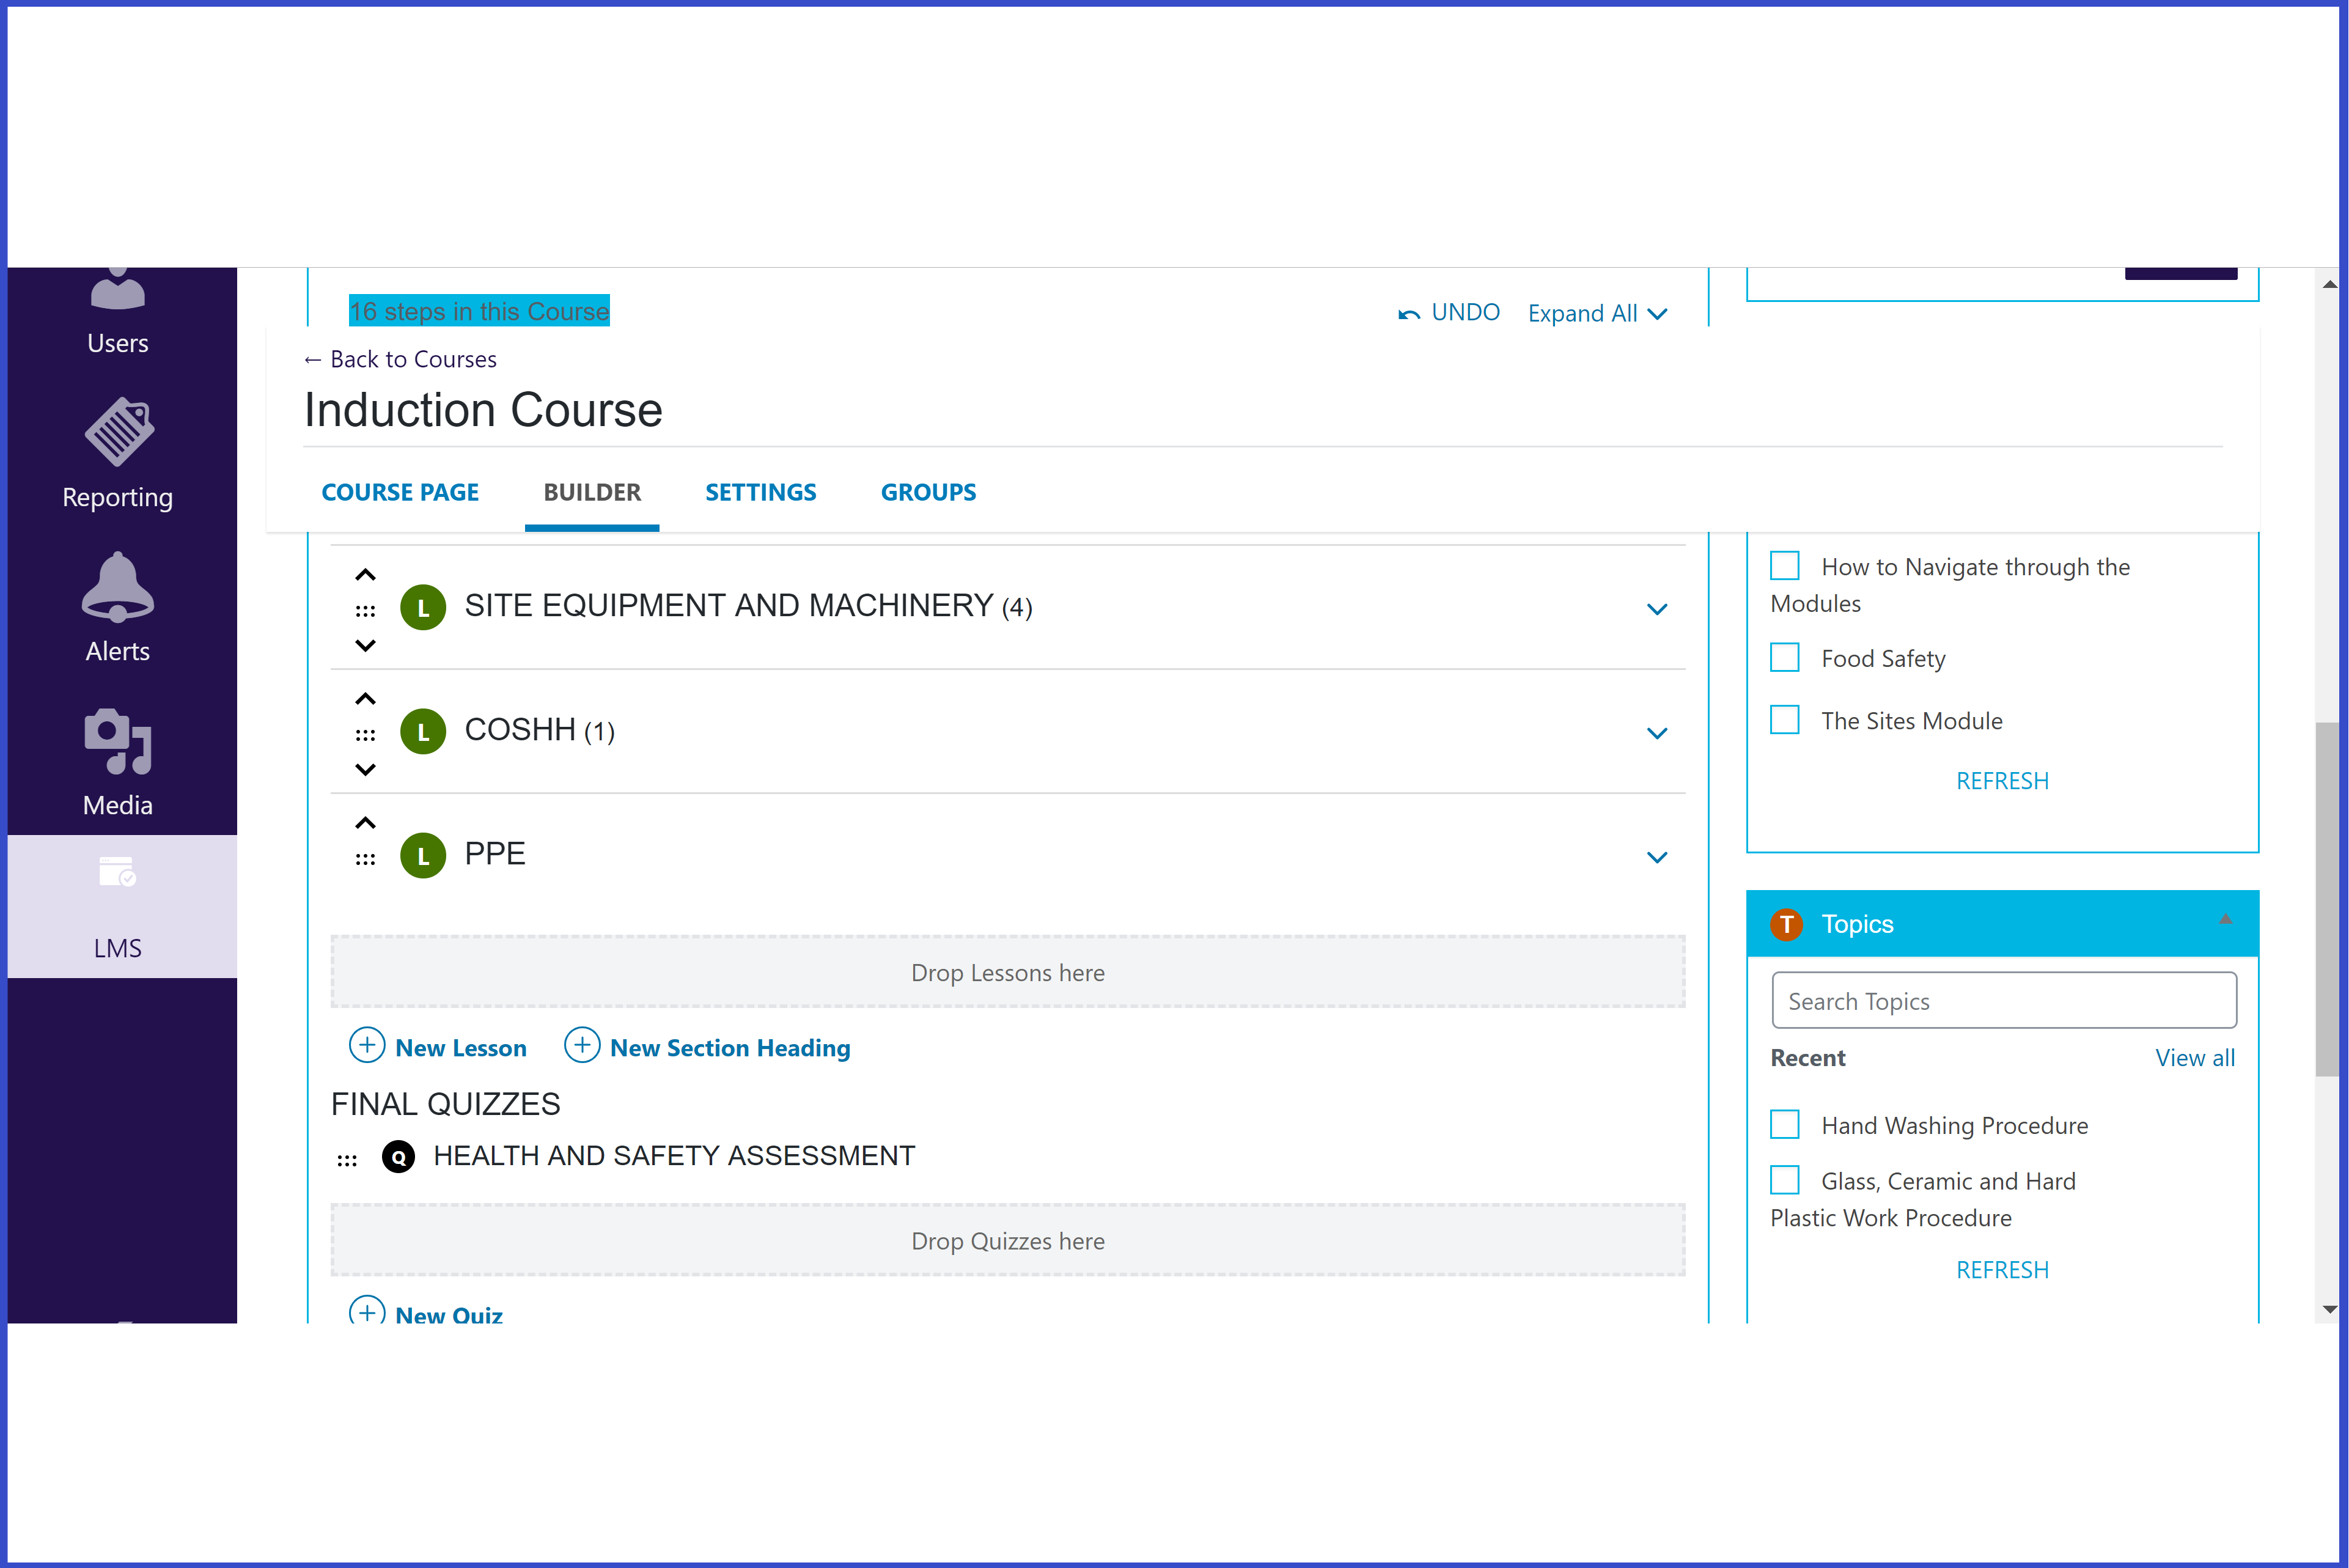Click Expand All dropdown
The height and width of the screenshot is (1568, 2349).
[1597, 313]
